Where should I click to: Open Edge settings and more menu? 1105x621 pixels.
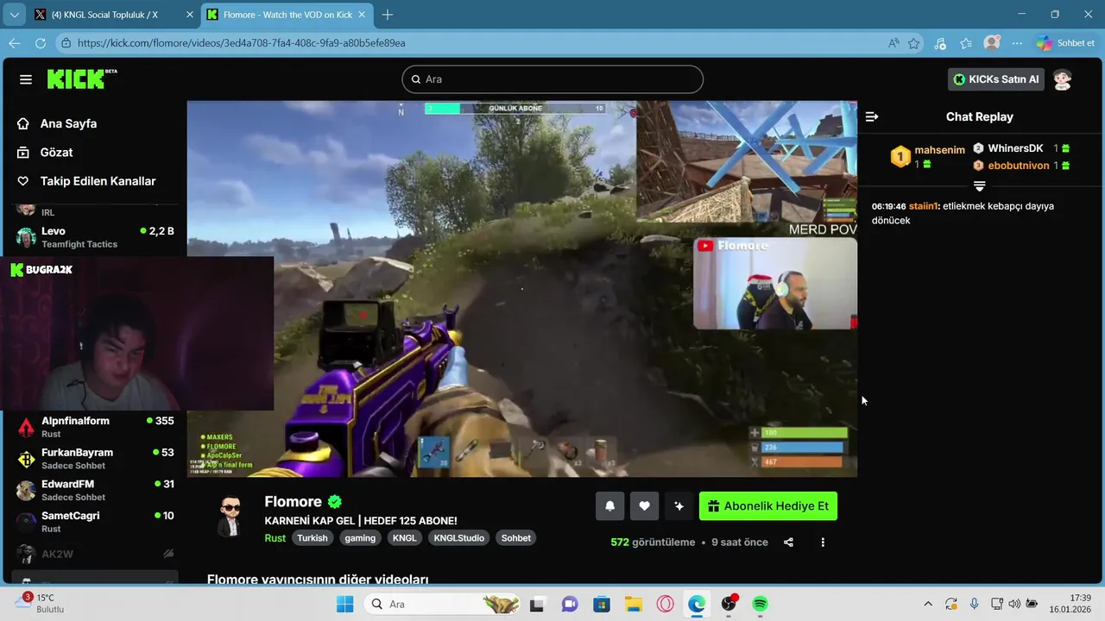[x=1018, y=43]
